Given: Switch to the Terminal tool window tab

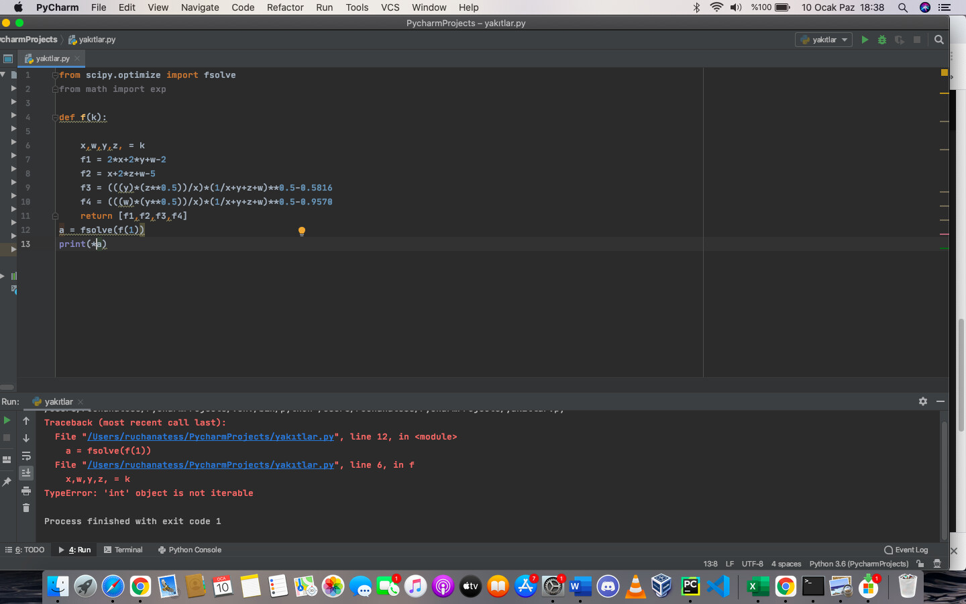Looking at the screenshot, I should (x=123, y=550).
